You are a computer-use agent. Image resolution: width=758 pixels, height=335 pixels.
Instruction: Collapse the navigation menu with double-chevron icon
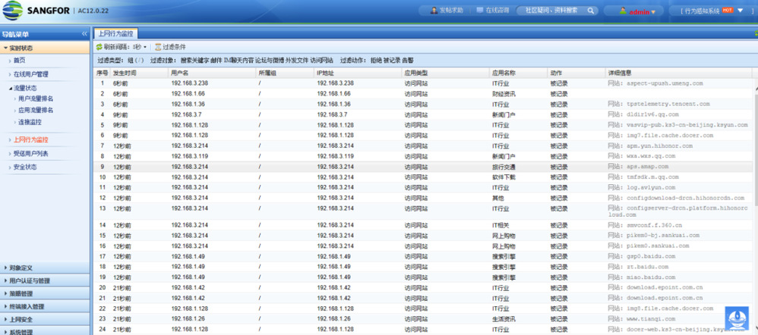(x=84, y=35)
